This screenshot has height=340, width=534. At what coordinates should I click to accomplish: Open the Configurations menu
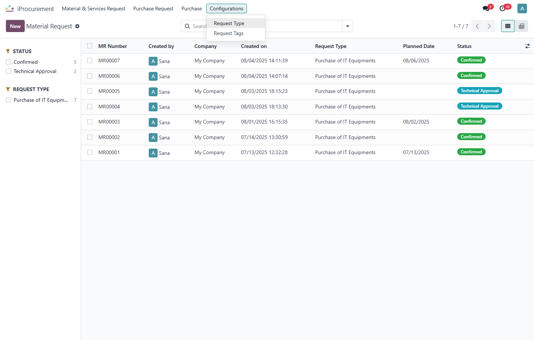pyautogui.click(x=227, y=8)
